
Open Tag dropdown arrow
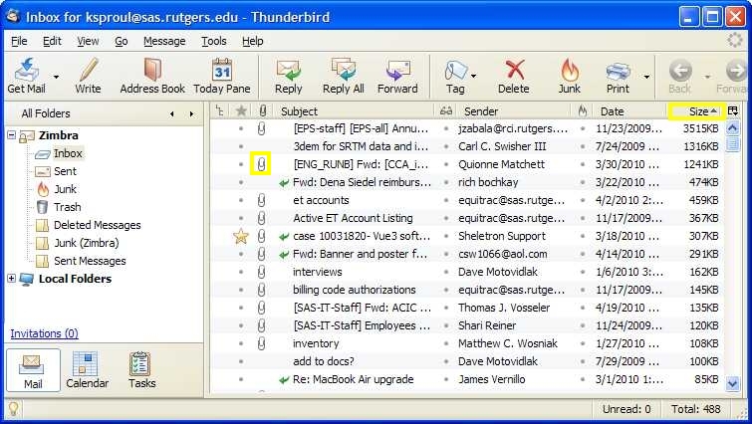pyautogui.click(x=474, y=77)
